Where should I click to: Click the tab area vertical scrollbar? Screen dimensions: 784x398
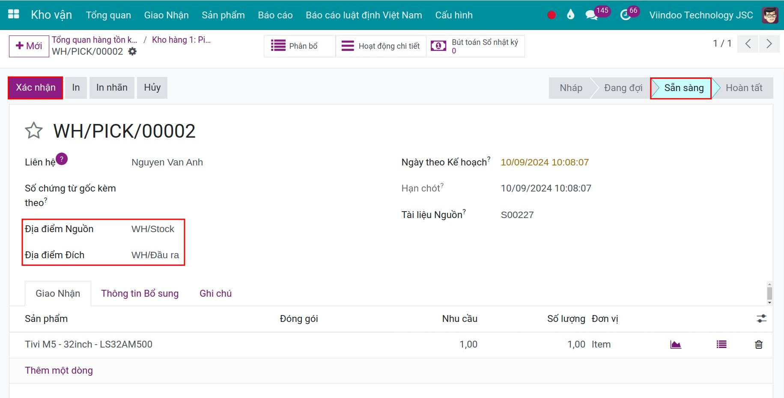(x=769, y=293)
